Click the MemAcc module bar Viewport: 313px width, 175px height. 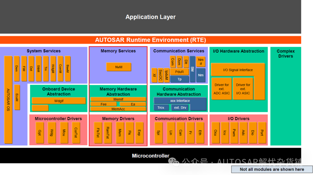pos(118,109)
